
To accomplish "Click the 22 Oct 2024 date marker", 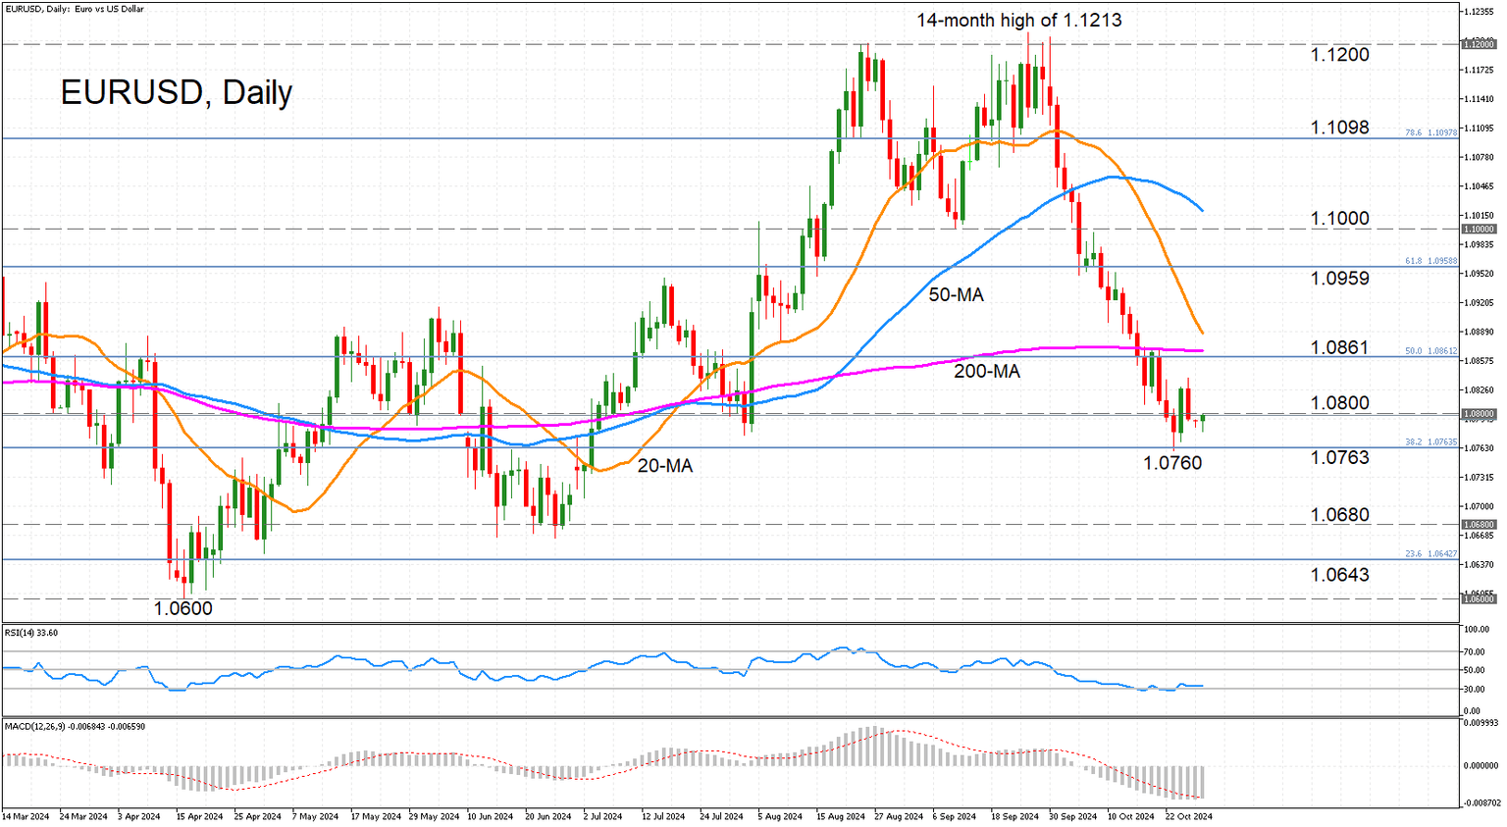I will tap(1188, 817).
